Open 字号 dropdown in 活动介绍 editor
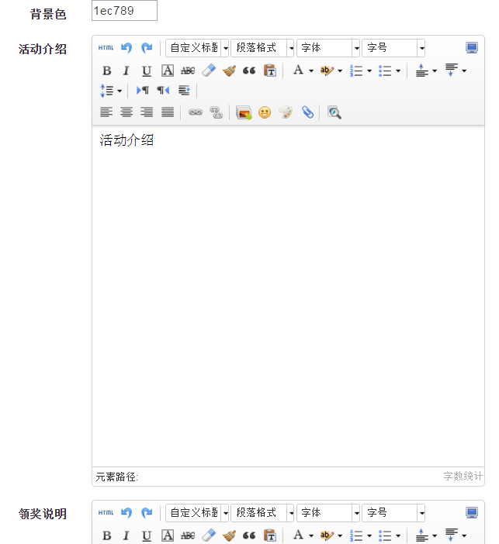 393,48
